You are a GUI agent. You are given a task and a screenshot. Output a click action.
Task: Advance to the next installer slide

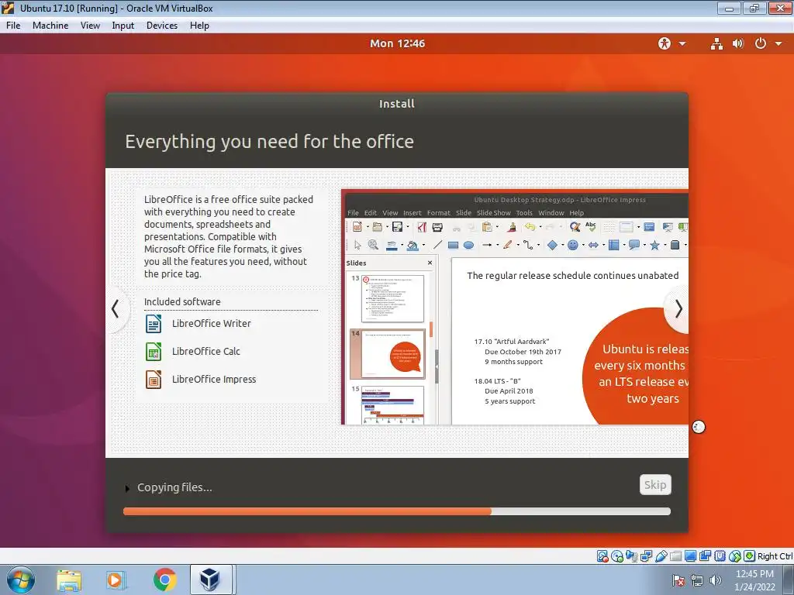[x=678, y=308]
